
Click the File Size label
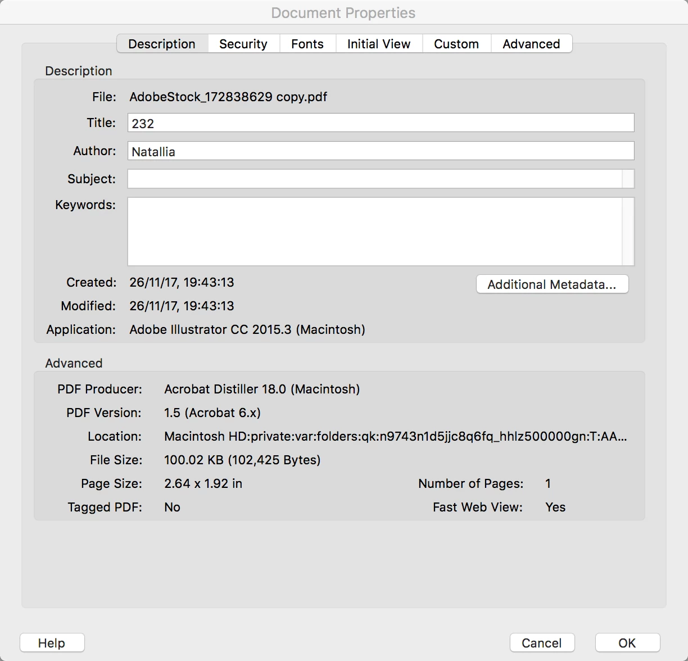pos(116,460)
